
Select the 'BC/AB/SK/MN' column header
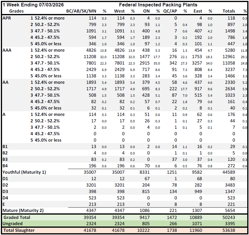click(82, 11)
